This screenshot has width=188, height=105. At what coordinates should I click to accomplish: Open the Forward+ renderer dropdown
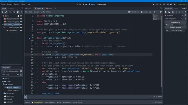(x=182, y=4)
